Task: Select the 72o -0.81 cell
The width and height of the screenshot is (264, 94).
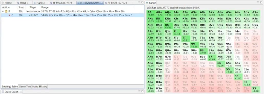Action: click(x=212, y=90)
